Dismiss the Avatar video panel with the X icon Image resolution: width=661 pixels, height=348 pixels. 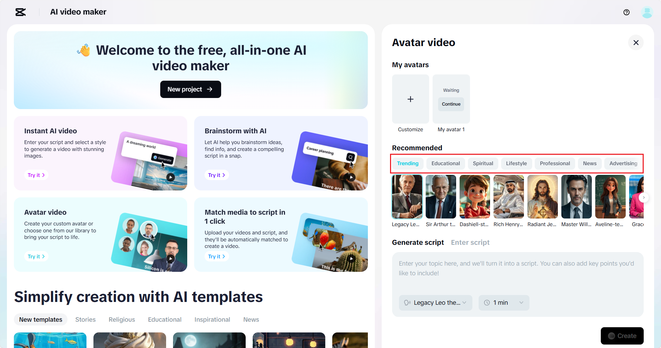click(x=636, y=42)
